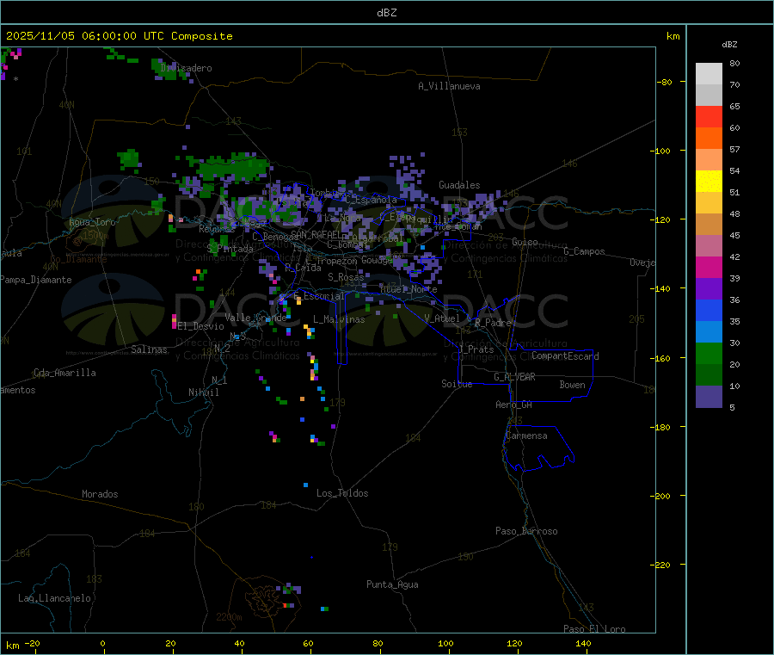Click the Guadales place label
This screenshot has width=774, height=655.
459,185
